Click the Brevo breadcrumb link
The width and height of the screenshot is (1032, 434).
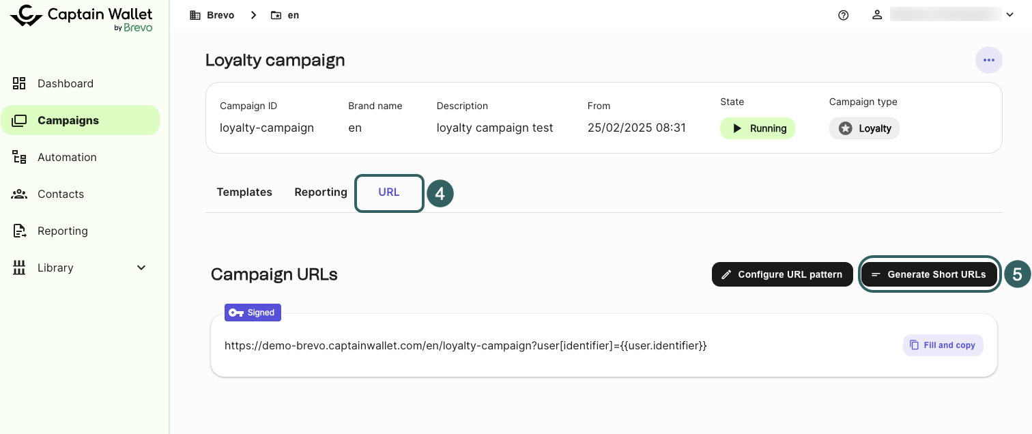coord(220,15)
